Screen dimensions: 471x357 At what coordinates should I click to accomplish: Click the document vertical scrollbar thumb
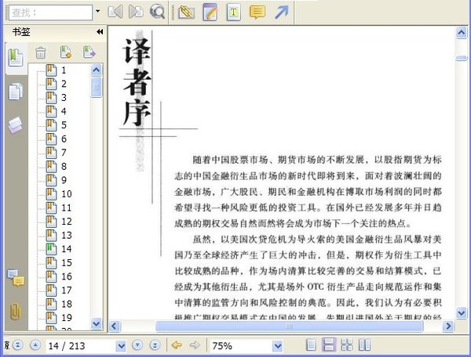point(462,58)
